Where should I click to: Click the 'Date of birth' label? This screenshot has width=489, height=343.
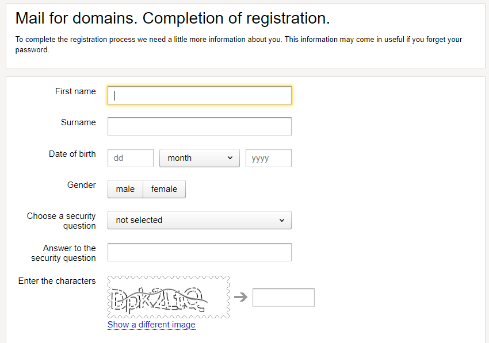click(x=72, y=154)
